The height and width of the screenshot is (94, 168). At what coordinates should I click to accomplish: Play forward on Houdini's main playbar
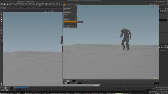[x=7, y=88]
